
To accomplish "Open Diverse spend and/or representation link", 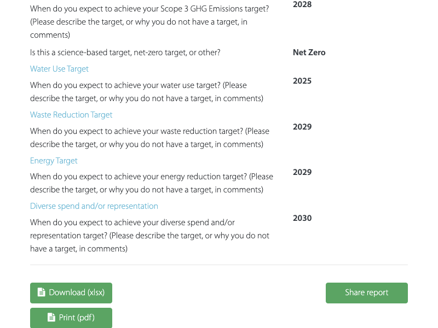I will [x=94, y=206].
